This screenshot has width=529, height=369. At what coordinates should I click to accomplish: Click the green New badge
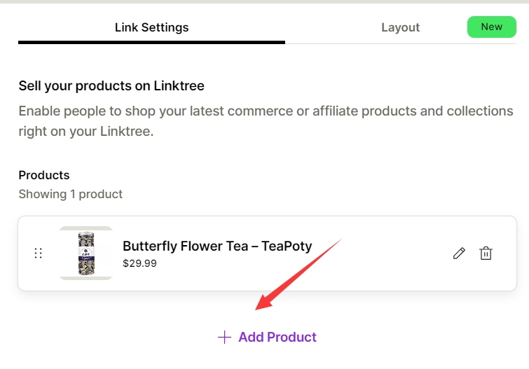pos(492,27)
